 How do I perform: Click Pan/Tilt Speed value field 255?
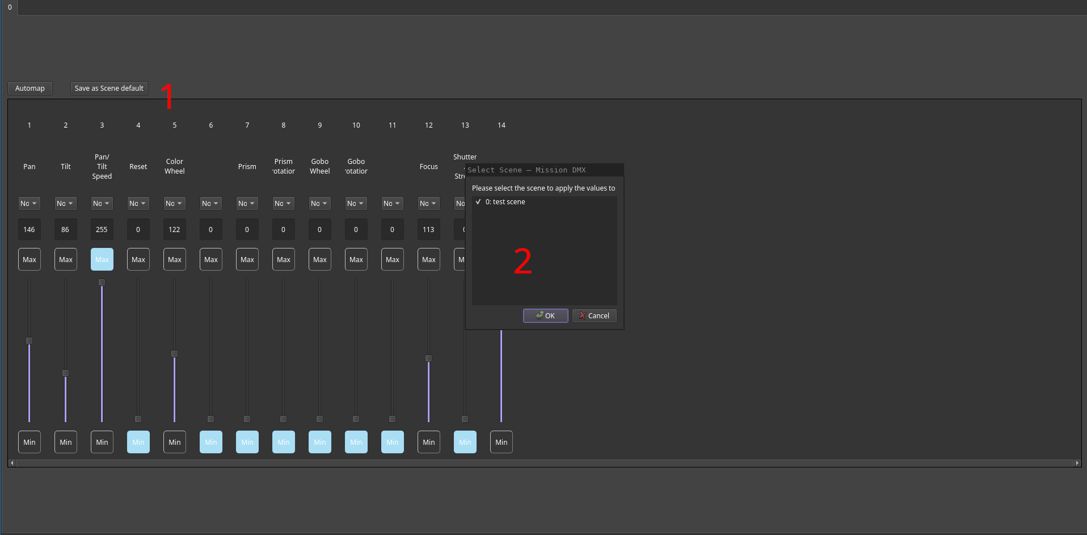click(102, 230)
